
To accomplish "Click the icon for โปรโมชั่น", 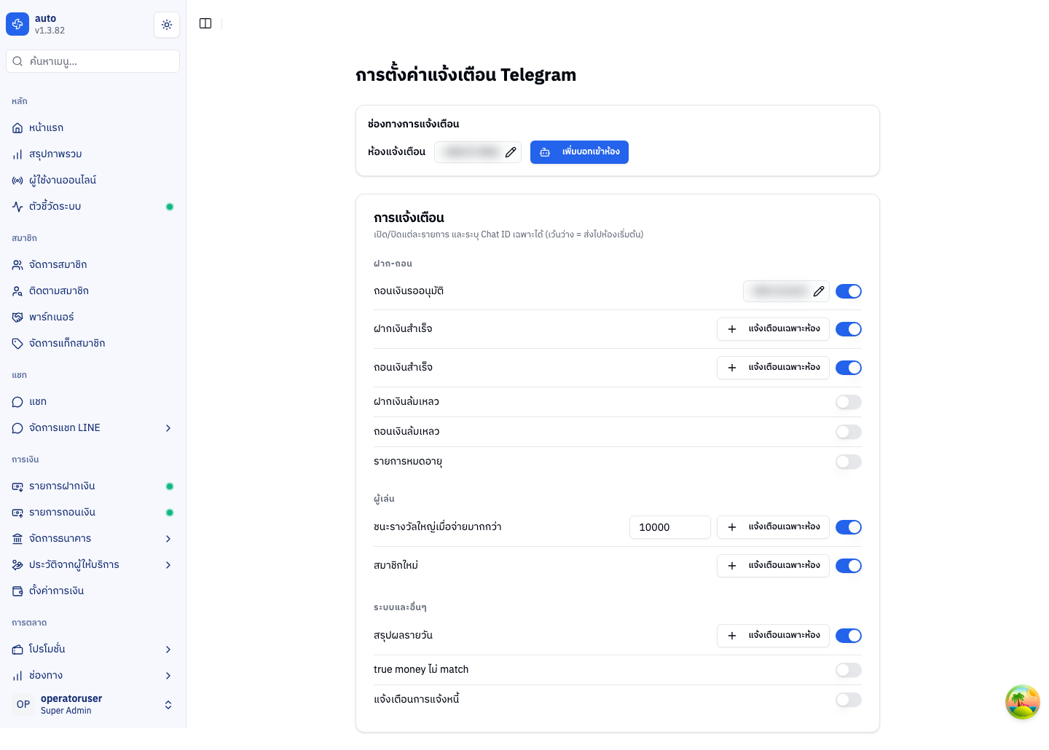I will coord(17,650).
